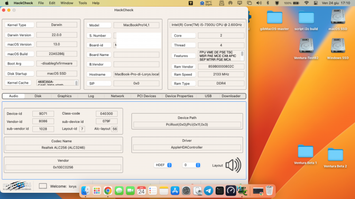
Task: Open Notes from the Dock
Action: pyautogui.click(x=164, y=191)
